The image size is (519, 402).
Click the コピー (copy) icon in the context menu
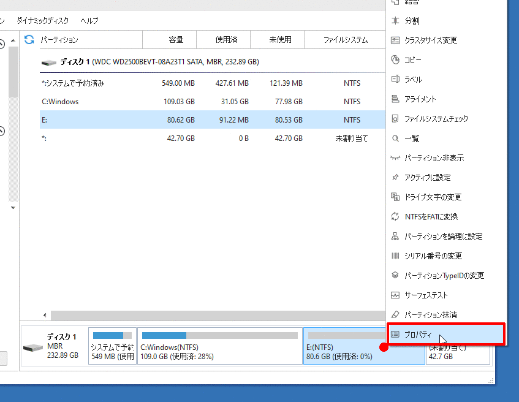[395, 60]
